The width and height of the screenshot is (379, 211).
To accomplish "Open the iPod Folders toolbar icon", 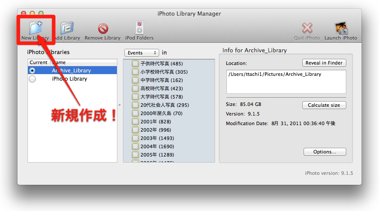I will coord(139,28).
